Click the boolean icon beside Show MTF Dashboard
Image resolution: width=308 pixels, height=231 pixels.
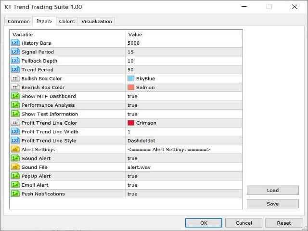click(x=15, y=96)
